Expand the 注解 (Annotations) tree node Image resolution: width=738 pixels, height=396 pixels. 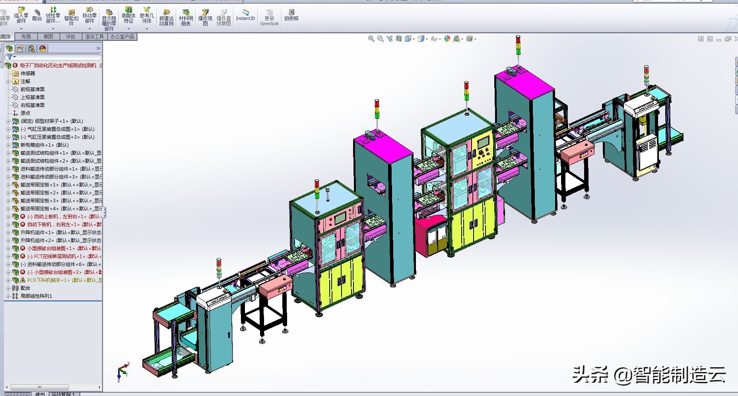[8, 82]
